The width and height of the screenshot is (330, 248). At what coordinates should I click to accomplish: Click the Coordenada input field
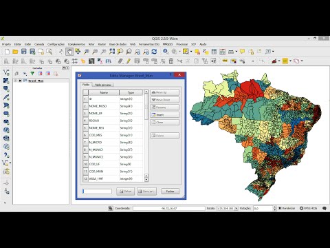[169, 208]
